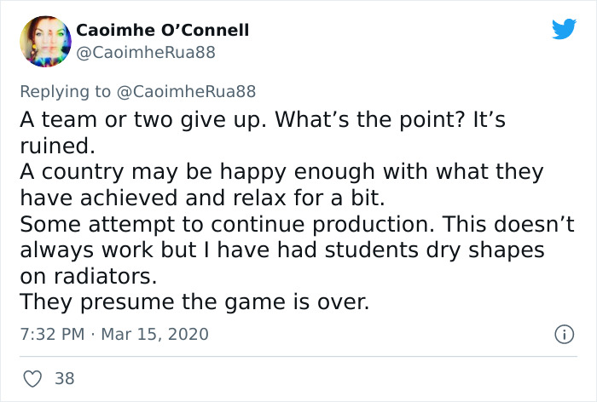Open the @CaoimheRua88 handle below the name
The width and height of the screenshot is (597, 402).
pyautogui.click(x=146, y=53)
